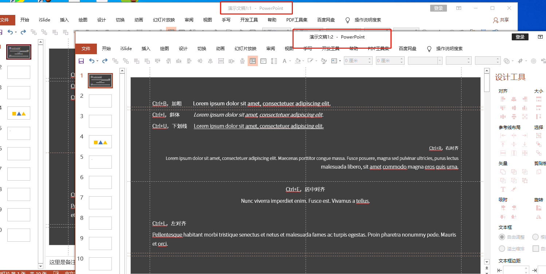
Task: Insert text box via toolbar text box icon
Action: [334, 61]
